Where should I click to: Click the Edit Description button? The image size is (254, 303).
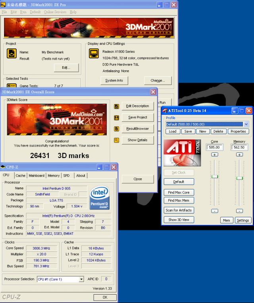coord(138,106)
